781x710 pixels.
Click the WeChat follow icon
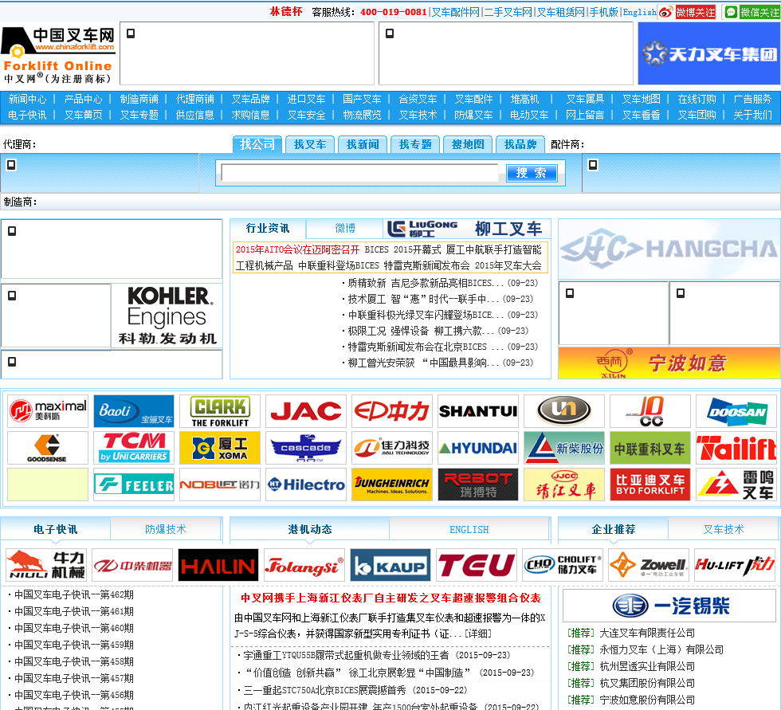point(752,12)
